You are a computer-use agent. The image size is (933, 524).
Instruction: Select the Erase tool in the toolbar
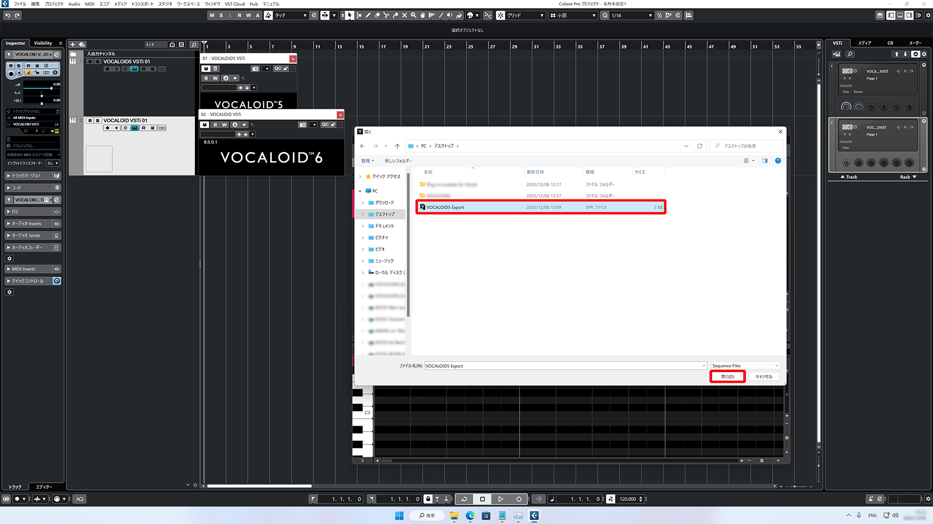[377, 15]
